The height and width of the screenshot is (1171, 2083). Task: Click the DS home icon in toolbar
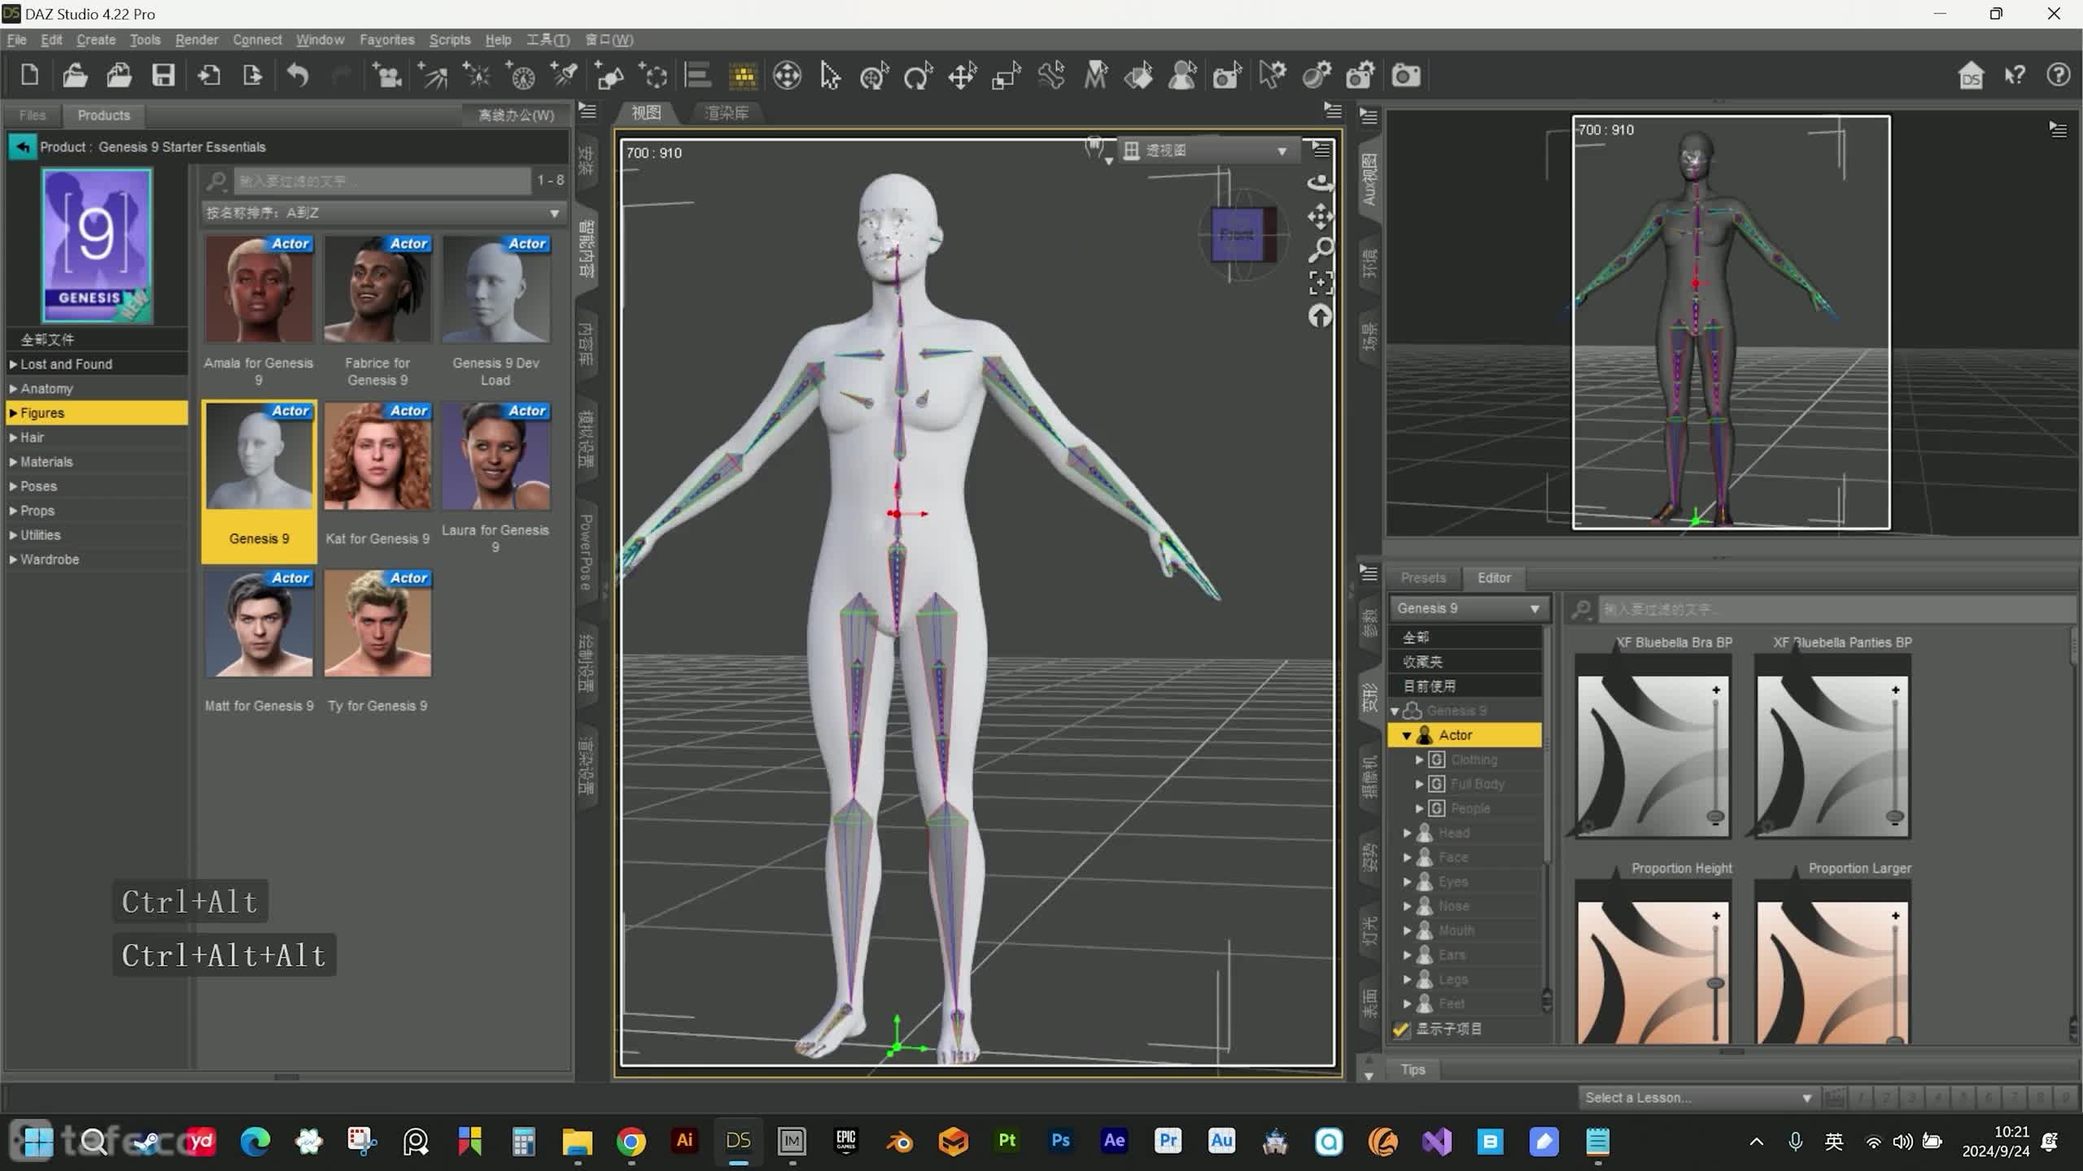pyautogui.click(x=1971, y=76)
